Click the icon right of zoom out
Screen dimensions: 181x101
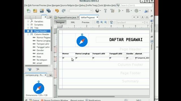tap(111, 22)
